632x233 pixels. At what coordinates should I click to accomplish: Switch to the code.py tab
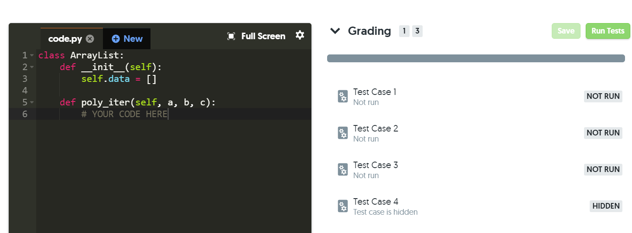pos(65,39)
